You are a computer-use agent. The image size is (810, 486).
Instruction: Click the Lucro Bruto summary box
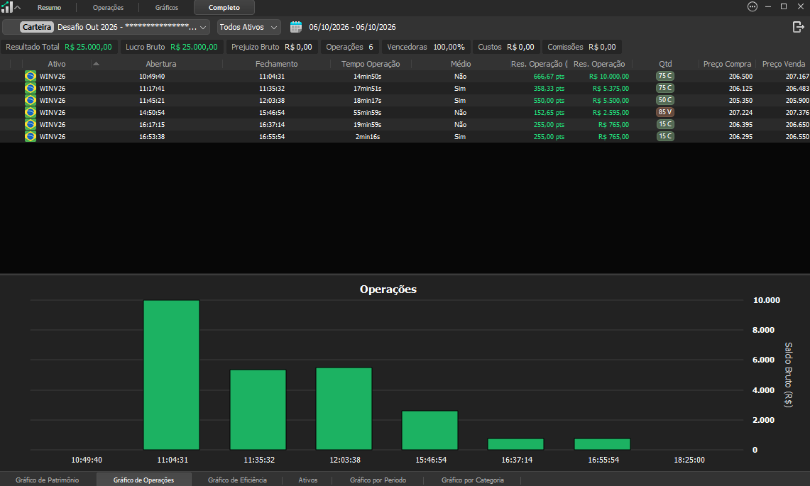pos(172,47)
